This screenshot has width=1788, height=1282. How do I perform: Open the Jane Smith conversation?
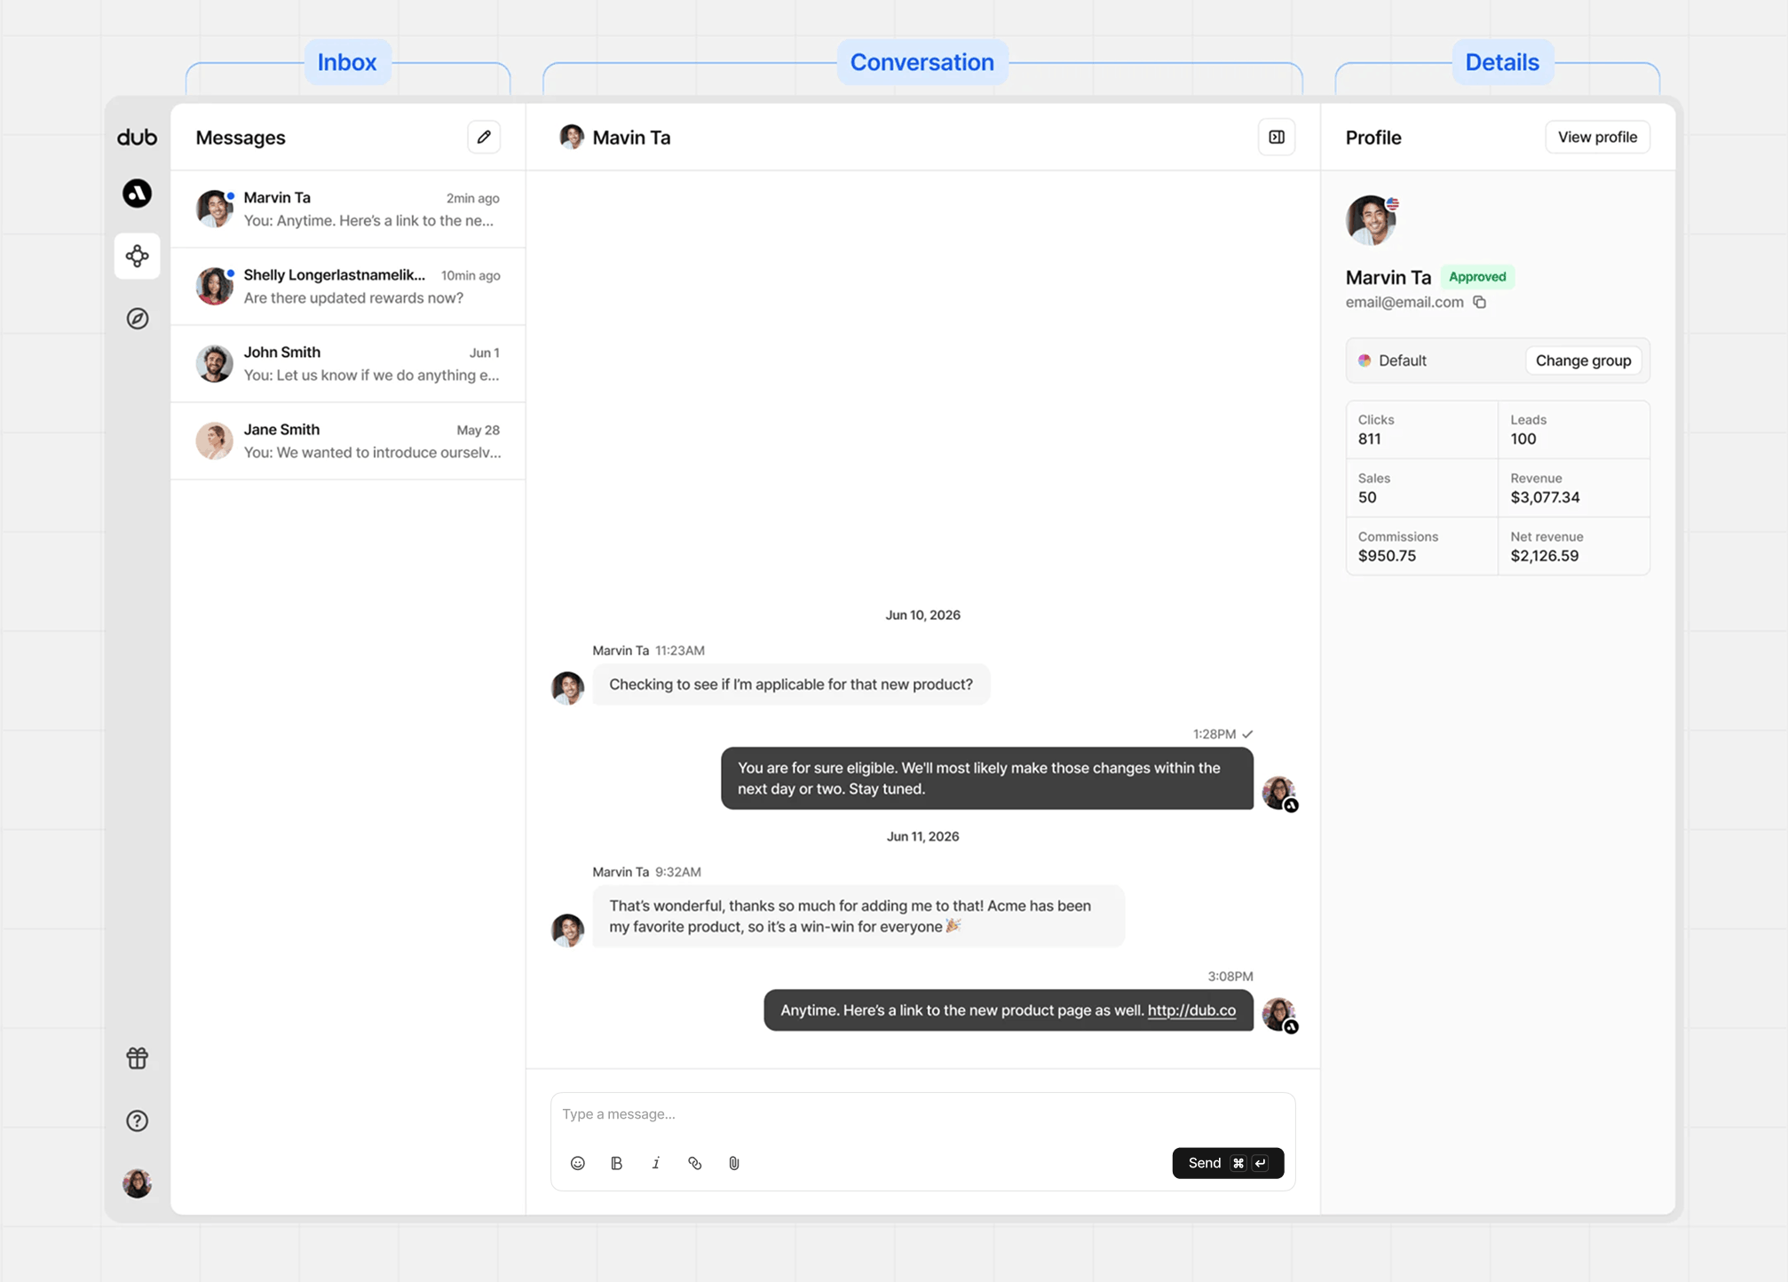[x=348, y=441]
